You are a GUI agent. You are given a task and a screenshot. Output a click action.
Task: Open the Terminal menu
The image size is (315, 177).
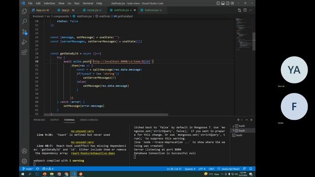(88, 3)
